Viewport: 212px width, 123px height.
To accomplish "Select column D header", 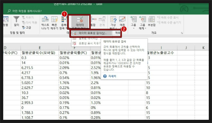I will (x=12, y=48).
